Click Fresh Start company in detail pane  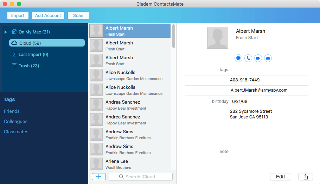pyautogui.click(x=247, y=38)
